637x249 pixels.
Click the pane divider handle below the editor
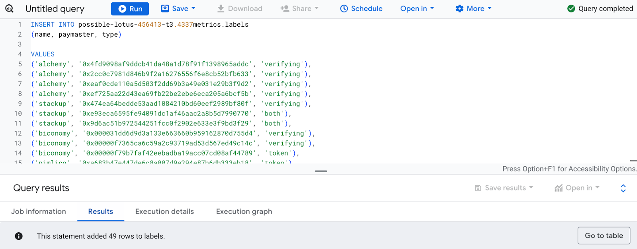tap(321, 171)
